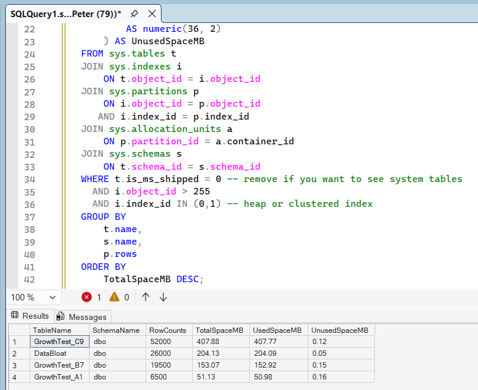478x390 pixels.
Task: Close the SQLQuery1 query tab
Action: 152,13
